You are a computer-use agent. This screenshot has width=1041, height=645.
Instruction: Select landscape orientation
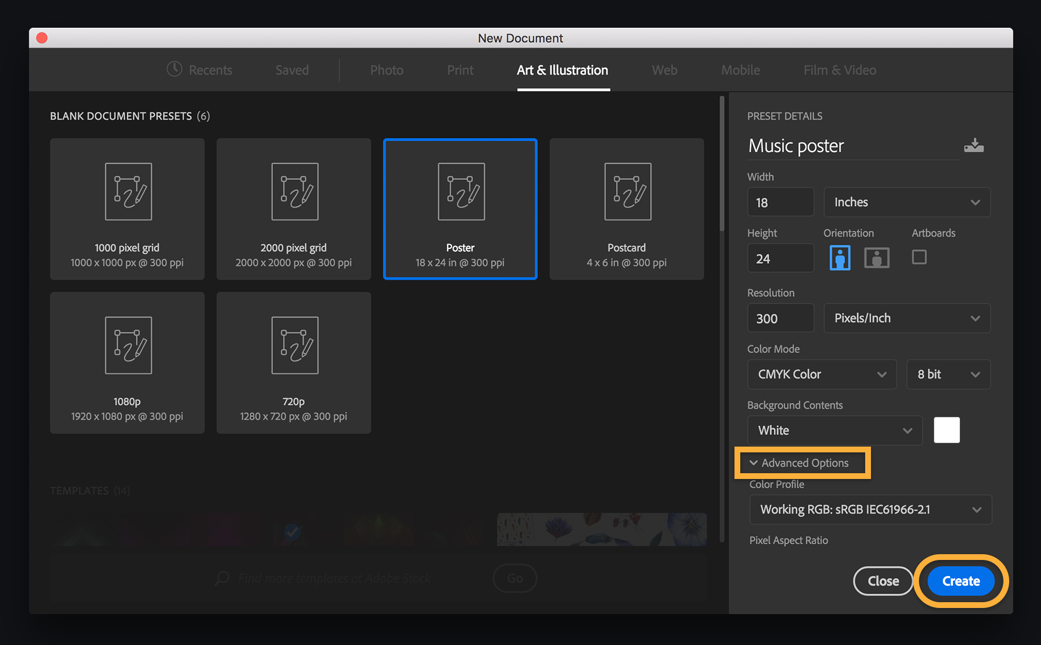point(877,257)
